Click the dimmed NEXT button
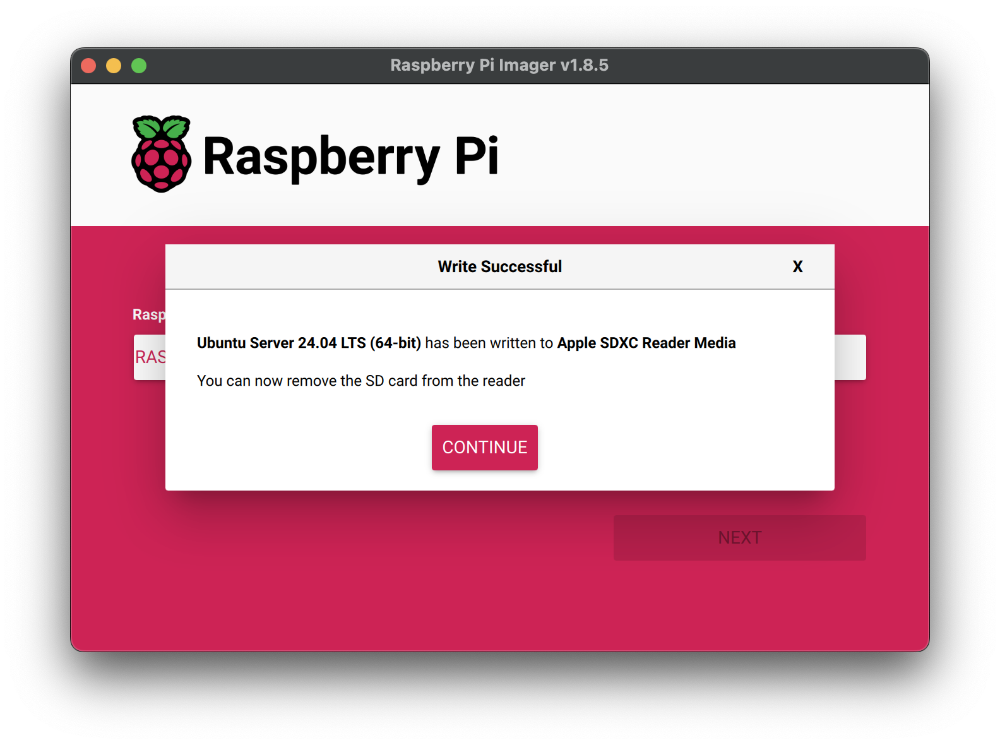The width and height of the screenshot is (1000, 745). pos(739,537)
